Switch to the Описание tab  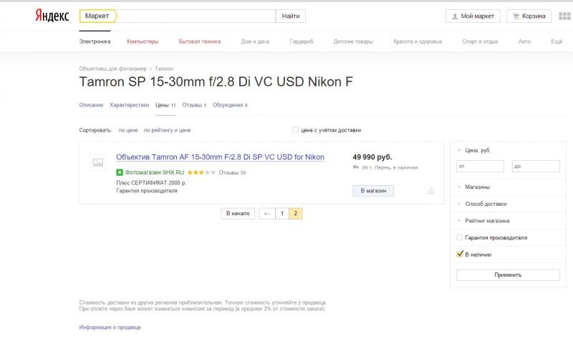tap(91, 105)
